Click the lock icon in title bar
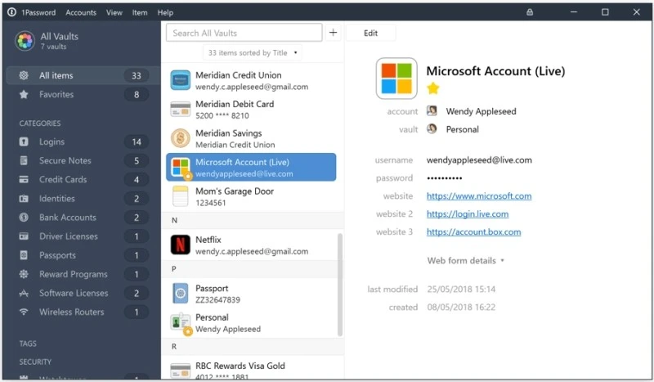Viewport: 654px width, 382px height. (530, 12)
